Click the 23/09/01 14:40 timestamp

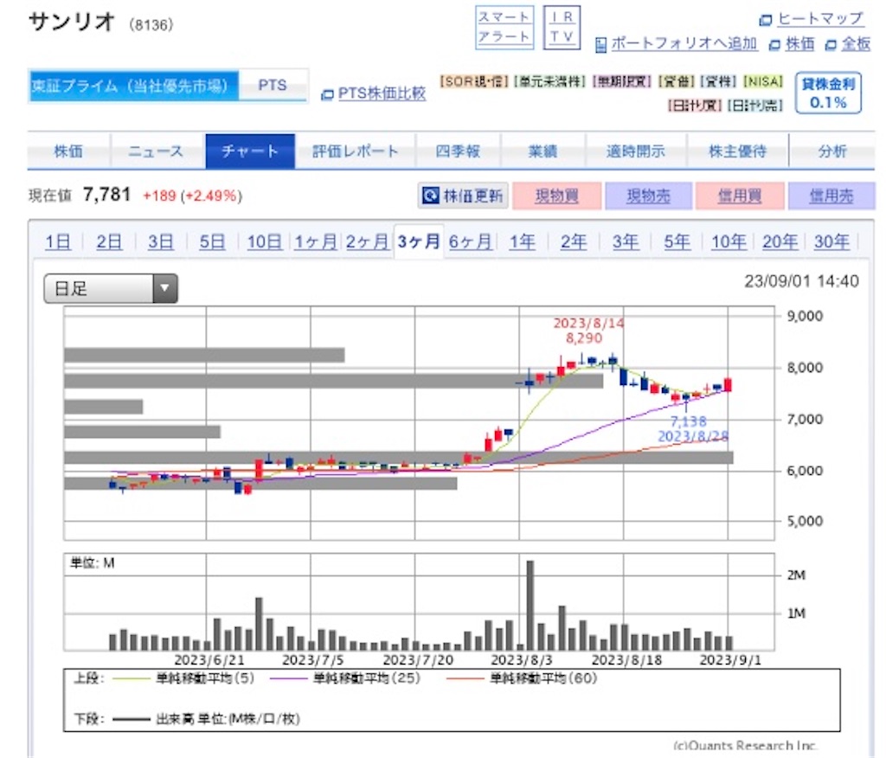coord(801,281)
